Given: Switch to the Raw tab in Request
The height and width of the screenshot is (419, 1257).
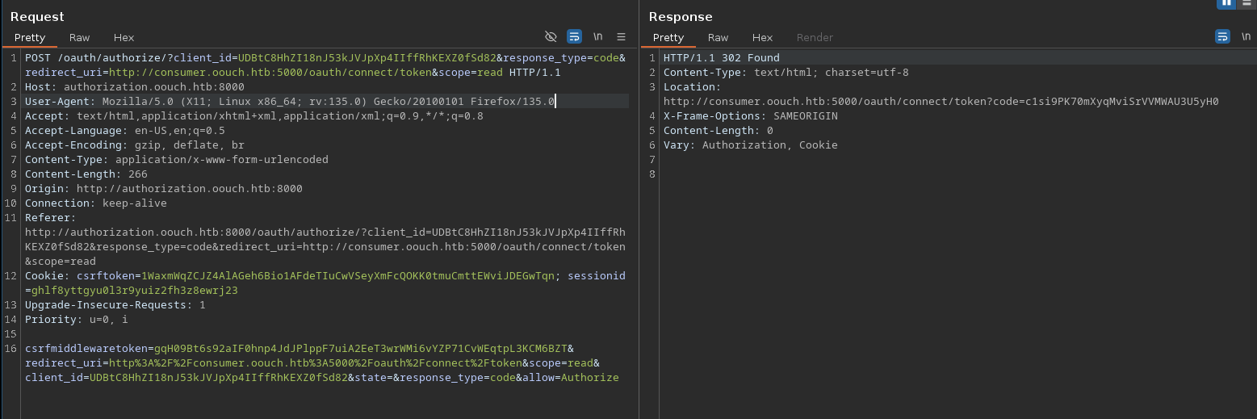Looking at the screenshot, I should coord(79,38).
